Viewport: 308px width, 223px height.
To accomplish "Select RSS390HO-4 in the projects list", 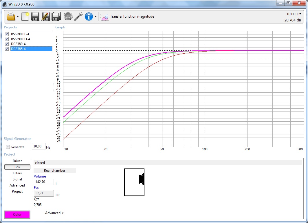I will [x=21, y=39].
